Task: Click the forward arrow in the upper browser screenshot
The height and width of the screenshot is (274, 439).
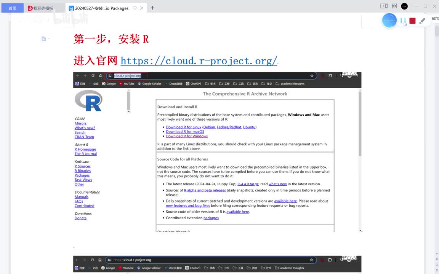Action: coord(85,76)
